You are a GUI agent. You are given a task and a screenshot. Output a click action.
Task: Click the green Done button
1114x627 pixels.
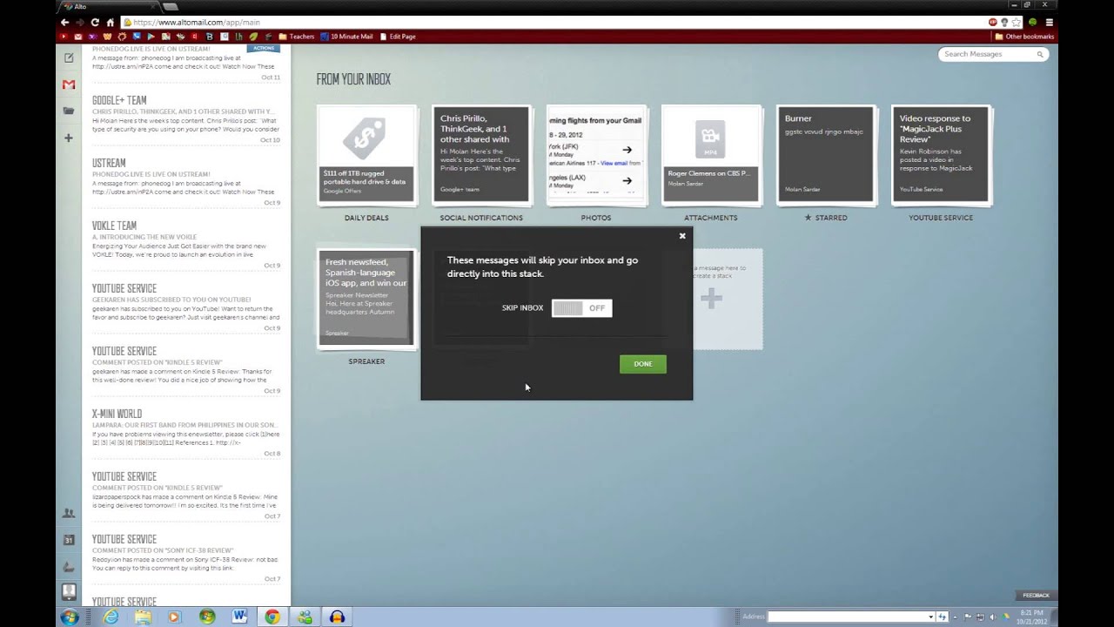[643, 364]
